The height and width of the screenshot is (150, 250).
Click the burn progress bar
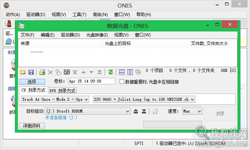pos(172,124)
